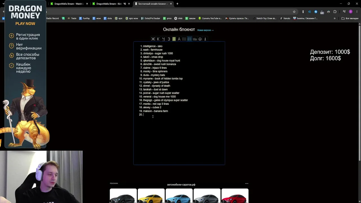Open the ad options three-dot menu
The image size is (361, 203).
pyautogui.click(x=247, y=184)
